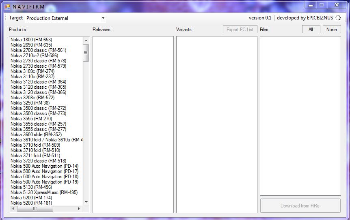Image resolution: width=350 pixels, height=220 pixels.
Task: Select Nokia 3710 fold (RM-509)
Action: pos(35,145)
